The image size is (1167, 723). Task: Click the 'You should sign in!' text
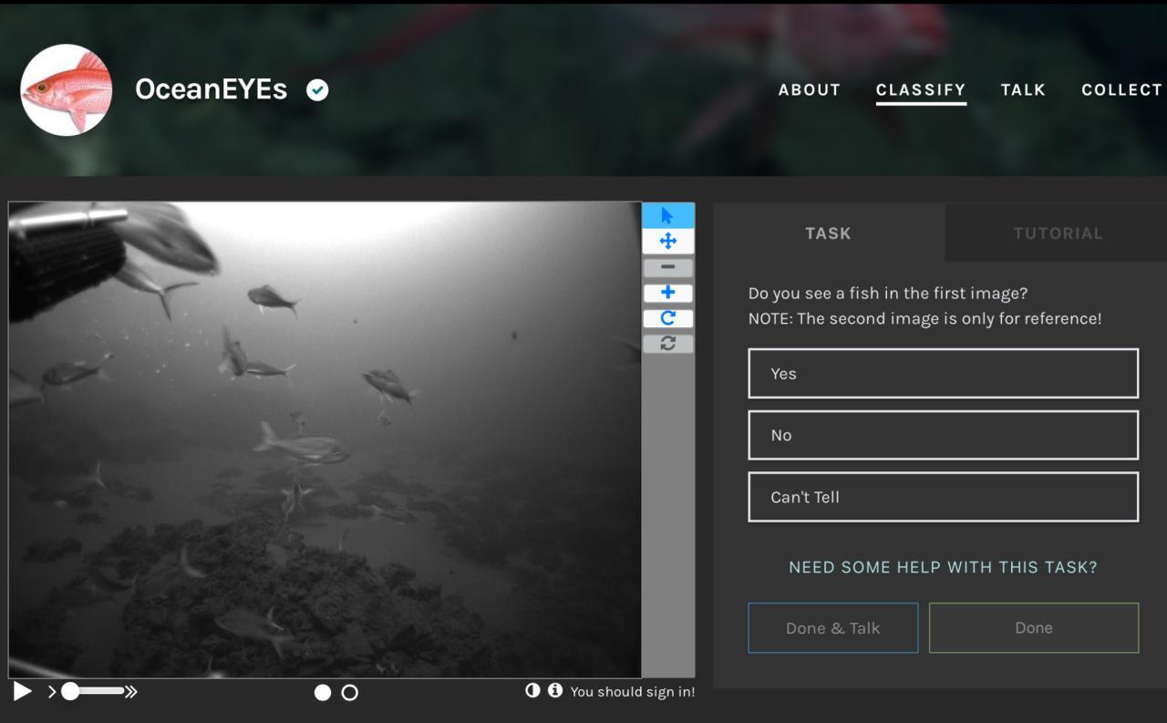pos(633,692)
